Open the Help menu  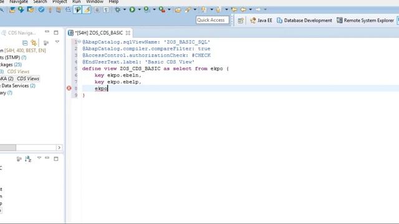(x=113, y=2)
